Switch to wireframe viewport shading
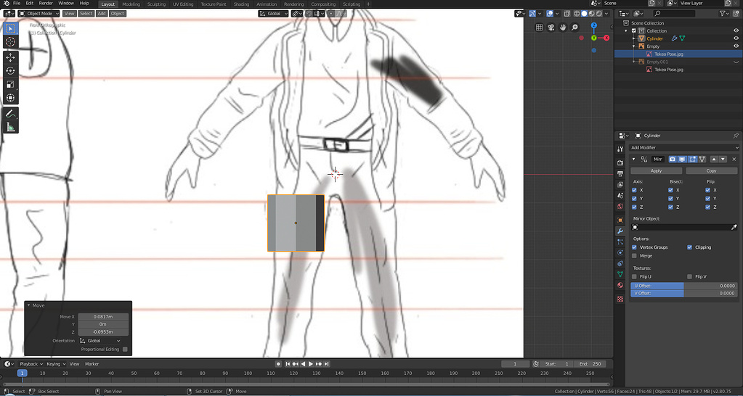Image resolution: width=743 pixels, height=396 pixels. (x=577, y=14)
